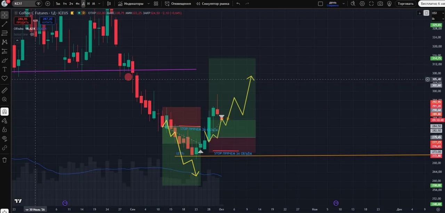This screenshot has width=445, height=213.
Task: Select the Text annotation tool
Action: coord(5,69)
